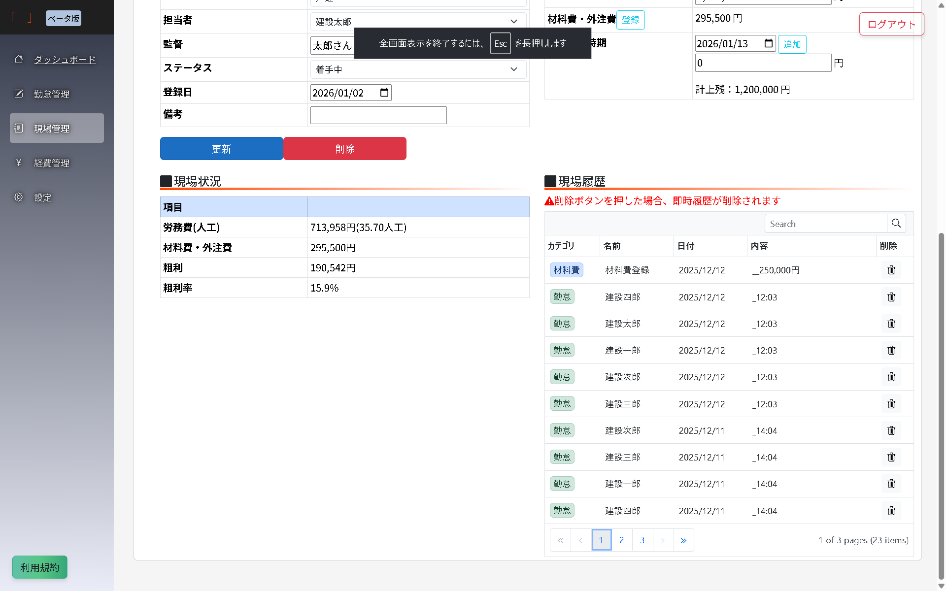Click the 更新 button
The width and height of the screenshot is (946, 591).
221,148
